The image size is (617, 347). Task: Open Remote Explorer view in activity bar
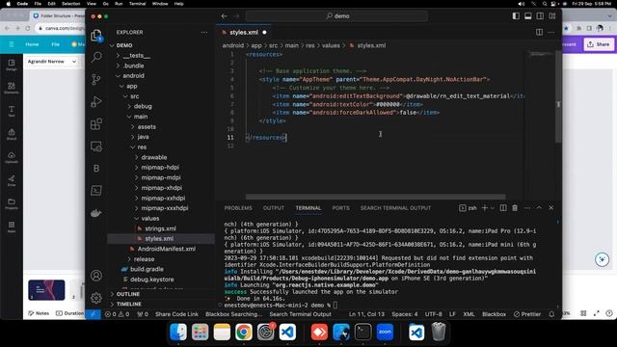96,147
